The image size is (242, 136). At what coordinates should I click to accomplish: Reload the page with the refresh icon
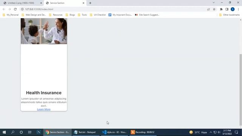click(x=15, y=9)
